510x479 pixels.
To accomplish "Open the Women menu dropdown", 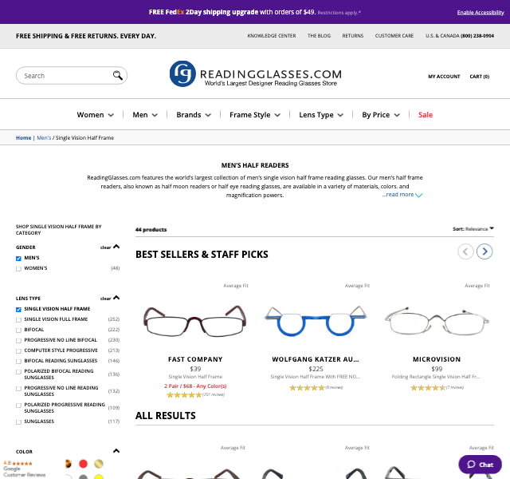I will point(96,115).
